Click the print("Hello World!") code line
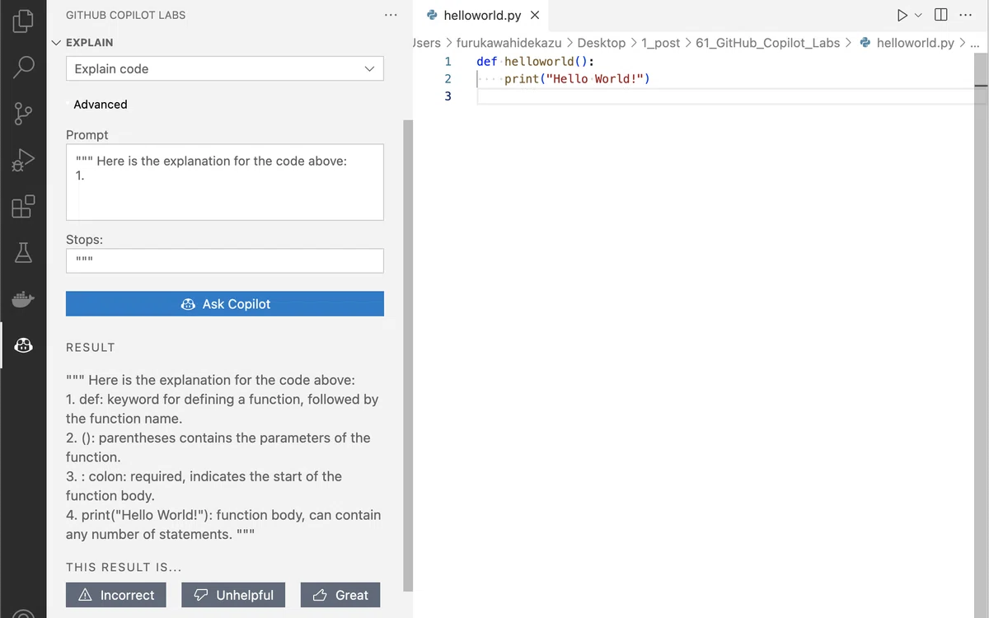989x618 pixels. 577,78
